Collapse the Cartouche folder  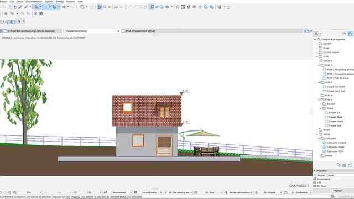(319, 139)
